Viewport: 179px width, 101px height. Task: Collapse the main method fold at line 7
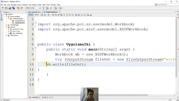coord(36,48)
